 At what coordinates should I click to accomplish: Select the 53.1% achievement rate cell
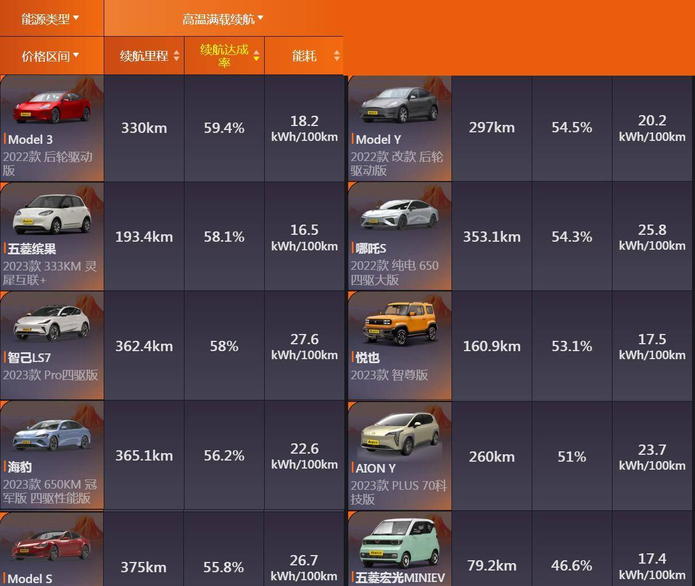(x=572, y=346)
